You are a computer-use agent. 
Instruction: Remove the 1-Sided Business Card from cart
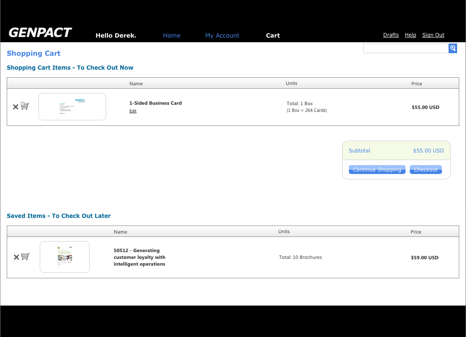(15, 107)
